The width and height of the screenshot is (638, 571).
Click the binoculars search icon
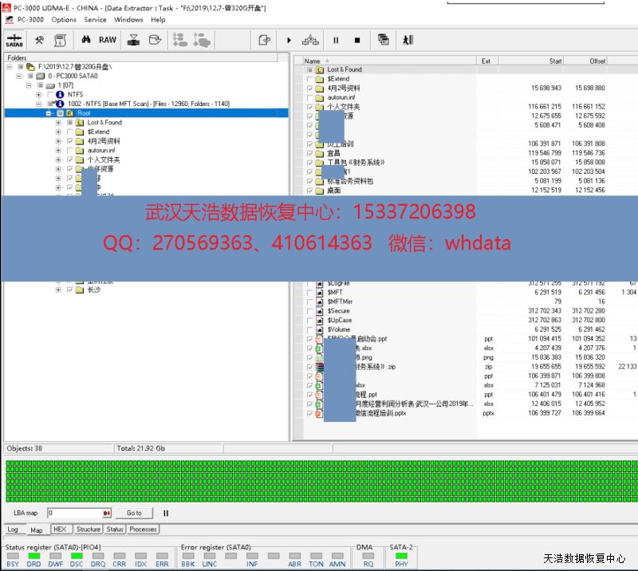click(x=85, y=40)
